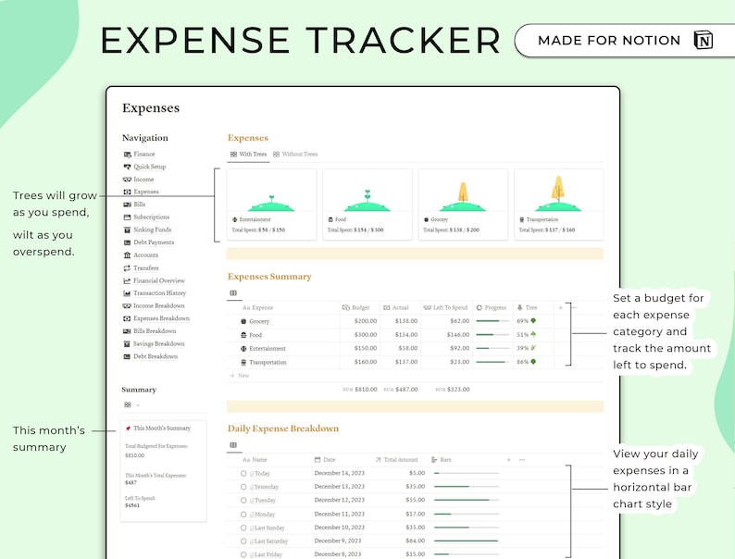Open the Sinking Funds page link
This screenshot has width=735, height=559.
click(153, 230)
